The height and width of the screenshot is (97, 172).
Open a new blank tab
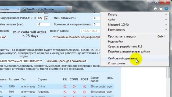[x=69, y=9]
